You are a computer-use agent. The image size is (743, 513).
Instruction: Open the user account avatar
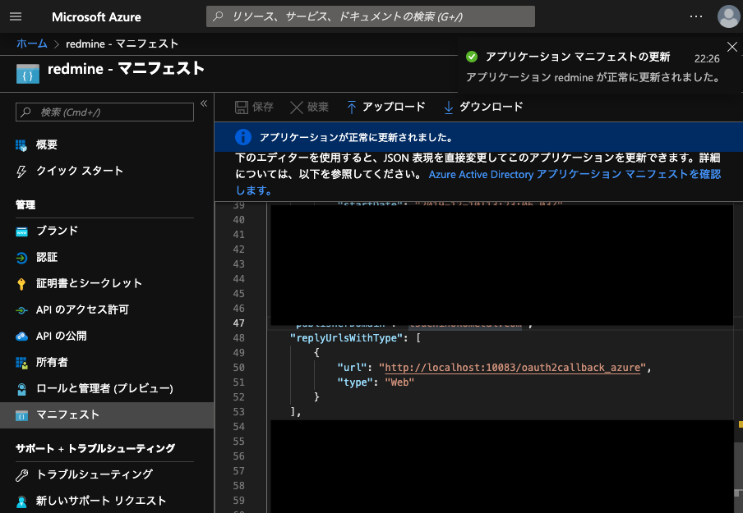click(729, 16)
